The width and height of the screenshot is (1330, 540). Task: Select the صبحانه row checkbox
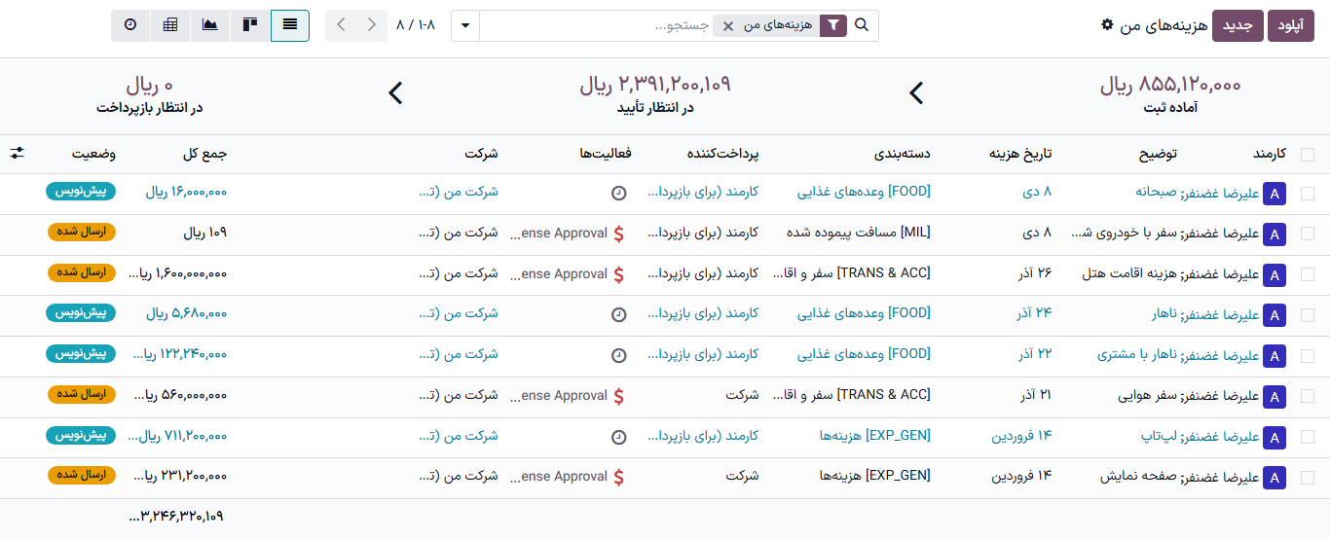[x=1307, y=194]
